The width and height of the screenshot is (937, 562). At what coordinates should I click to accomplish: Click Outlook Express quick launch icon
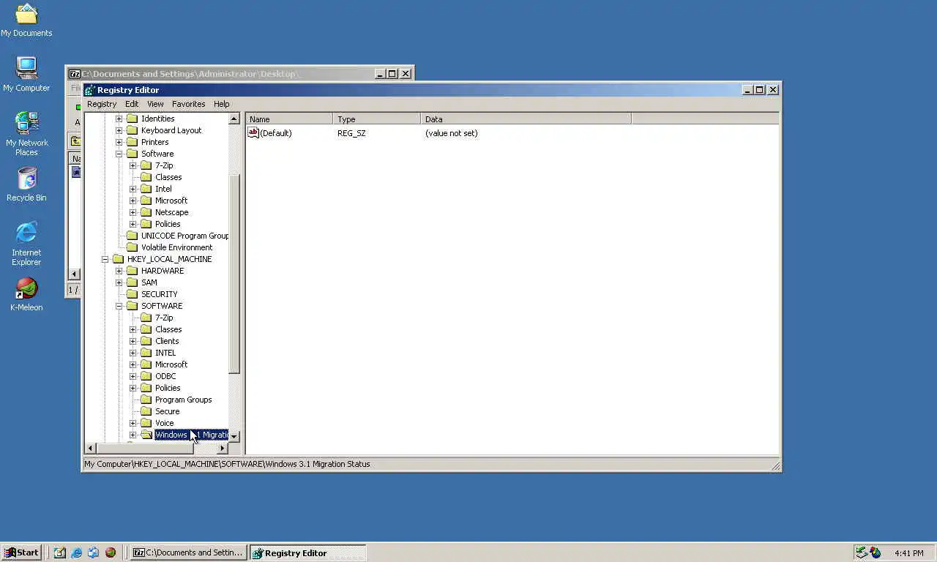click(x=94, y=553)
